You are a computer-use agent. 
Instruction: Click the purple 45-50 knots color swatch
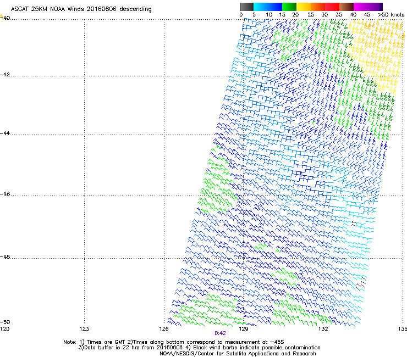375,7
